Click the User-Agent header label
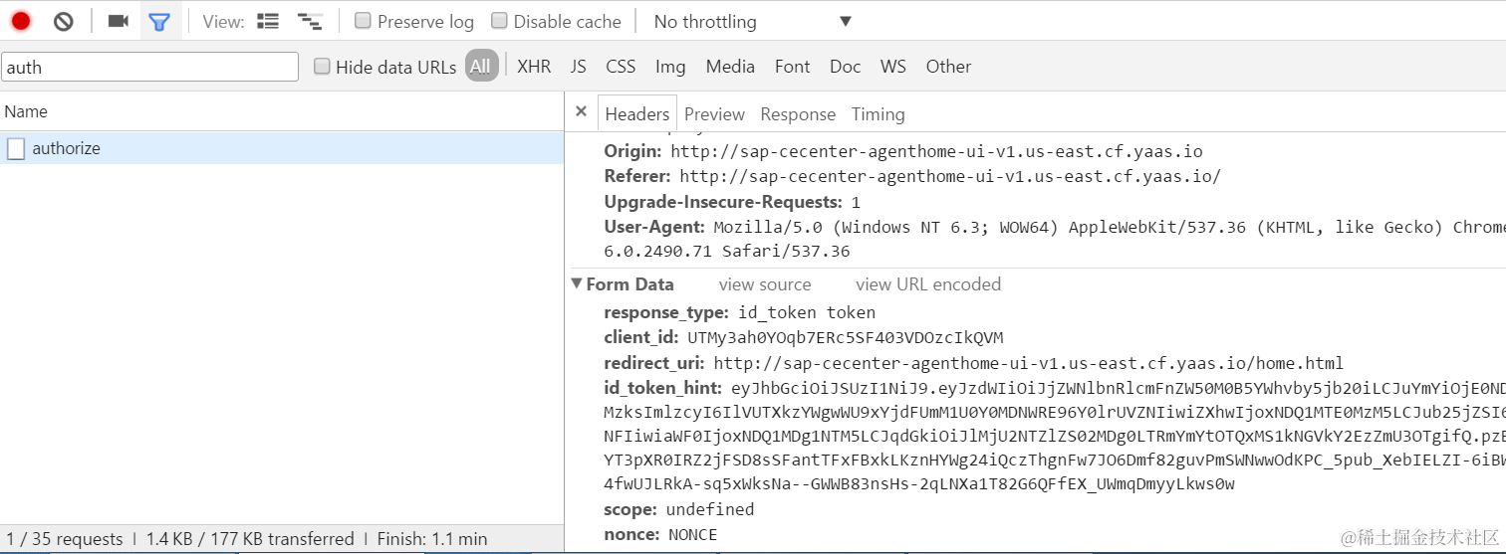Viewport: 1506px width, 554px height. [x=654, y=227]
